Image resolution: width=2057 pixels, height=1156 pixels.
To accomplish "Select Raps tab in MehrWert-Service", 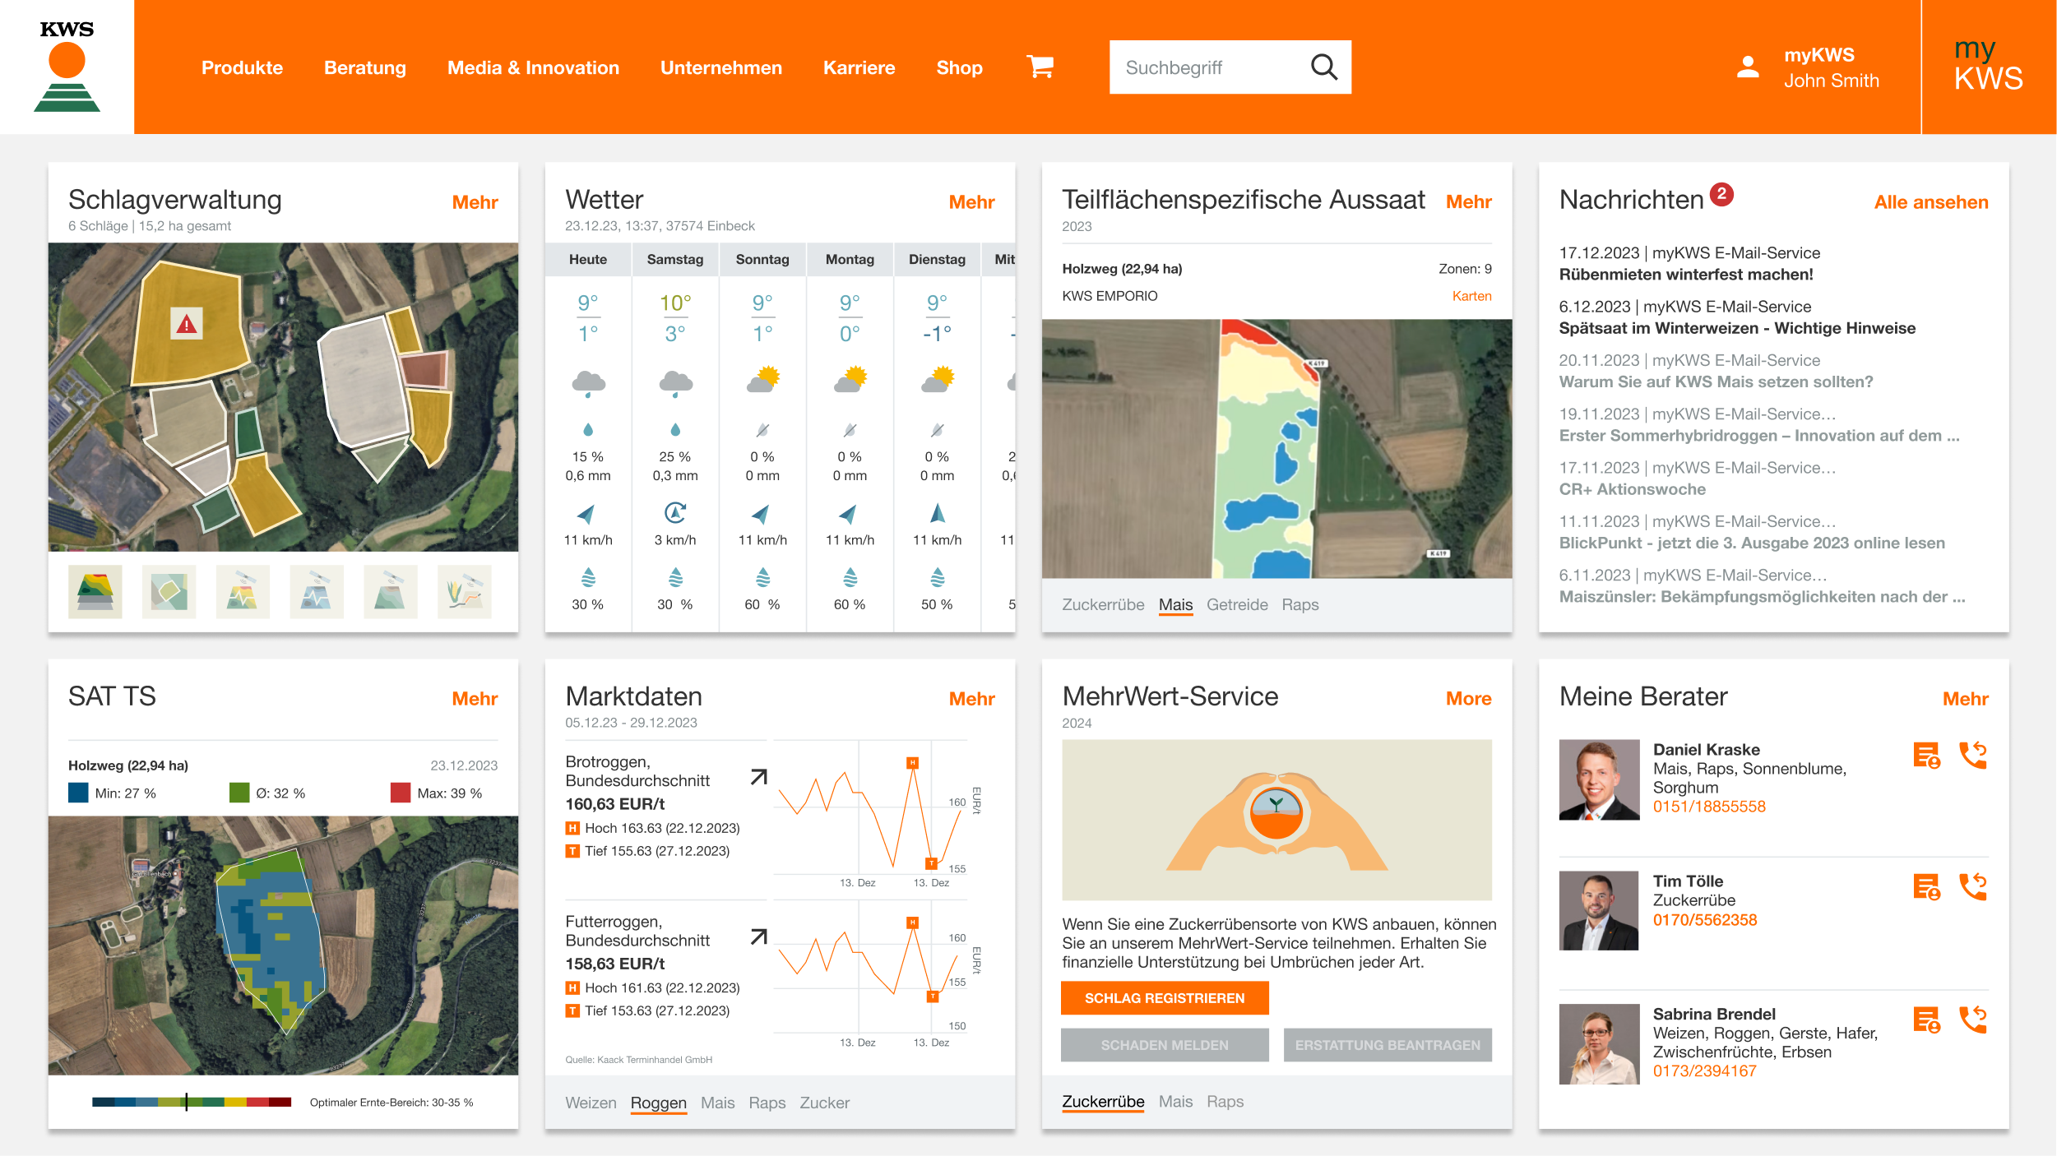I will tap(1225, 1101).
